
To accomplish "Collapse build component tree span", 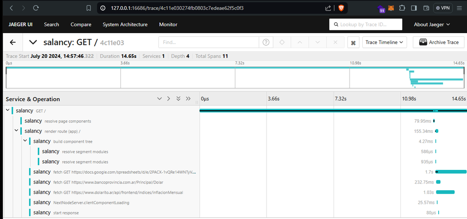I will coord(25,141).
